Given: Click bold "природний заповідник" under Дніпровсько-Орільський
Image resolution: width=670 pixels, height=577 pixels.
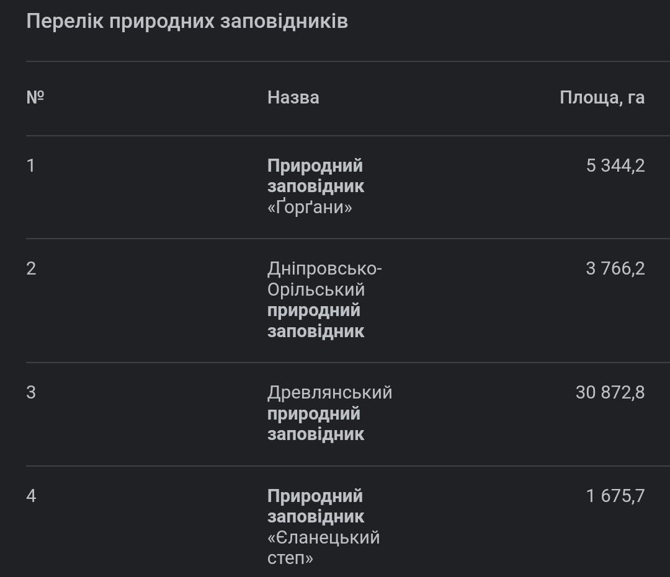Looking at the screenshot, I should 315,320.
